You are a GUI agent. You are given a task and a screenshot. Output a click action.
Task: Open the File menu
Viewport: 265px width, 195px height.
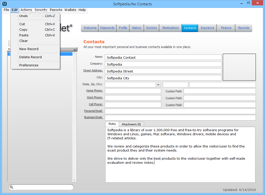point(6,10)
